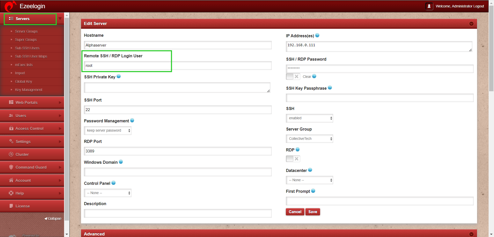This screenshot has height=237, width=494.
Task: Open the Control Panel None dropdown
Action: pos(108,193)
